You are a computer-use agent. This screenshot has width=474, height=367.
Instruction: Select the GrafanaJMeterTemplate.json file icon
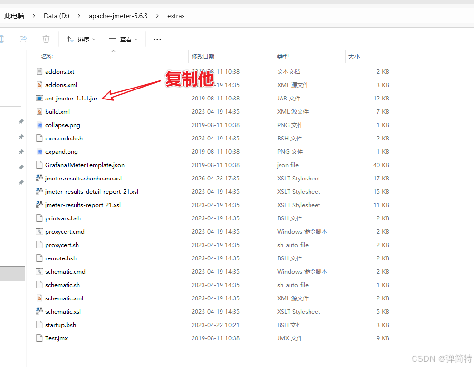coord(39,165)
